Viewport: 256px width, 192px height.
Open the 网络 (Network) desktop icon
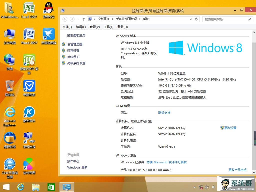[10, 62]
